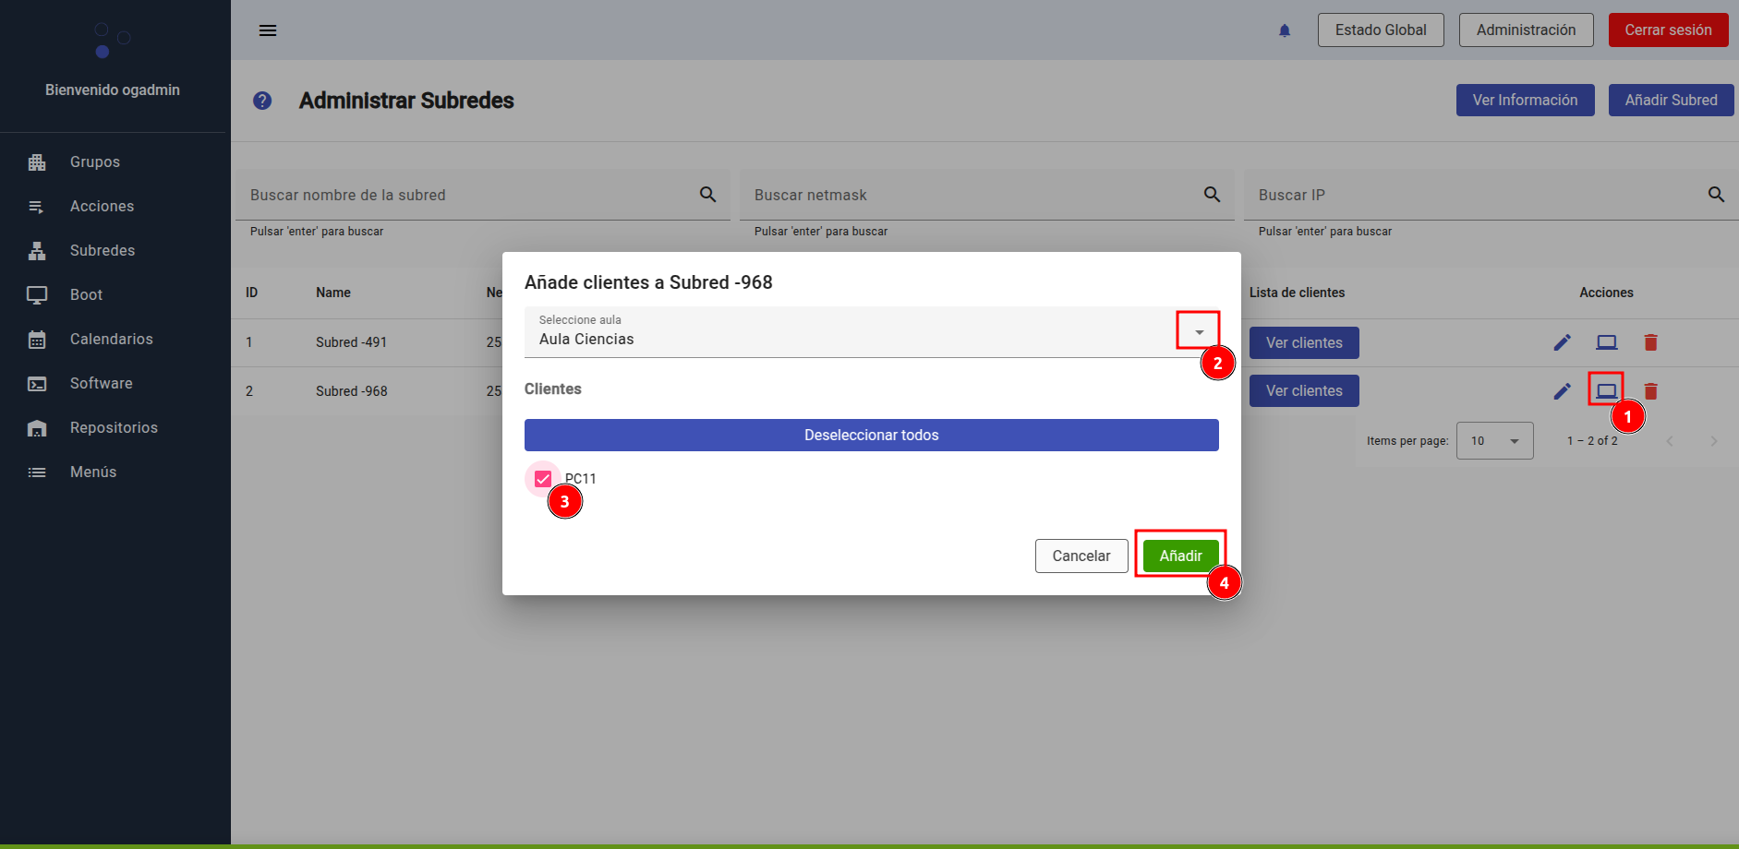The image size is (1739, 849).
Task: Expand the Seleccione aula dropdown
Action: tap(1198, 331)
